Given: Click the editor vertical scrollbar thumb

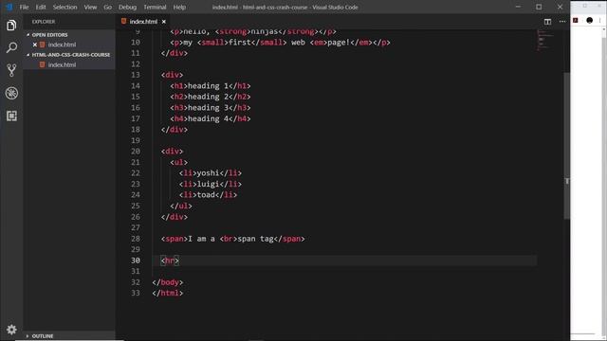Looking at the screenshot, I should (567, 145).
